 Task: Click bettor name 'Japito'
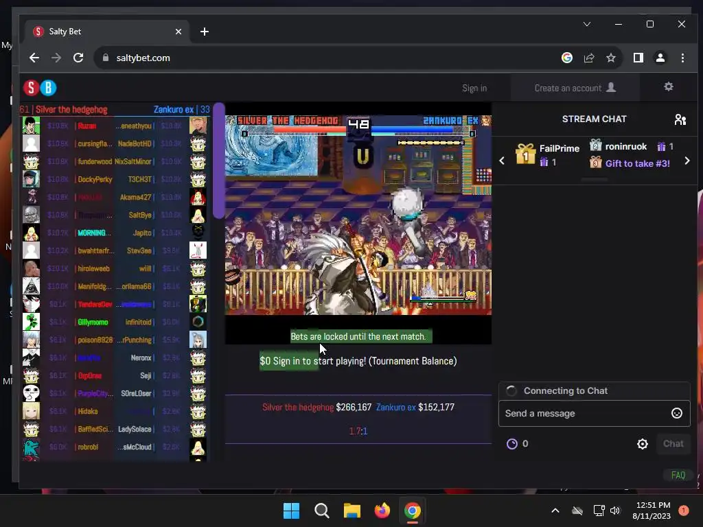click(142, 233)
